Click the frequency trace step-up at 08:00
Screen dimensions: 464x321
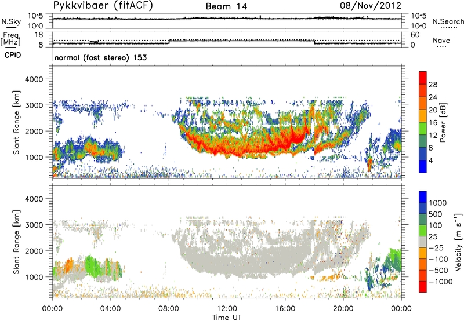point(169,42)
